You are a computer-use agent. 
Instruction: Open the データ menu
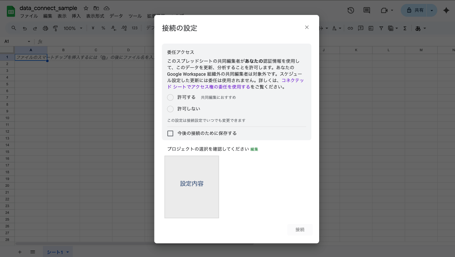click(116, 16)
